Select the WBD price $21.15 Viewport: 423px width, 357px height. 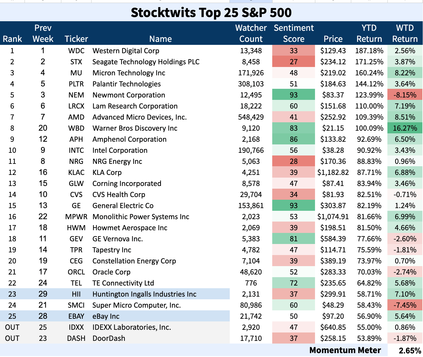pyautogui.click(x=333, y=128)
